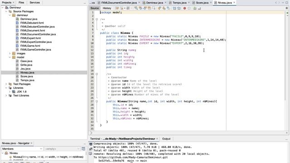
Task: Switch to the Files panel tab
Action: (21, 2)
